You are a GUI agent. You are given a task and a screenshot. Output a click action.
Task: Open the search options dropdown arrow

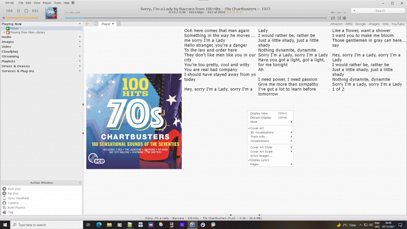(354, 11)
